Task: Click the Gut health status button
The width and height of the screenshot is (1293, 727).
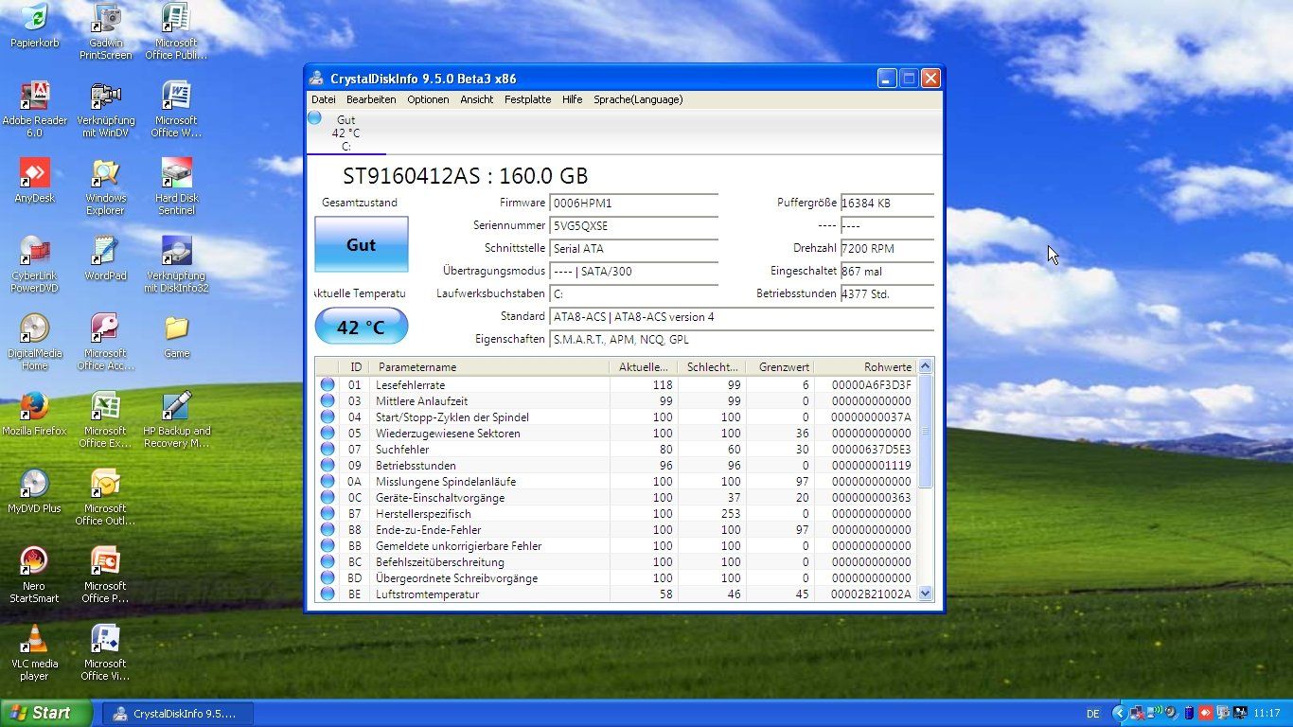Action: (x=362, y=244)
